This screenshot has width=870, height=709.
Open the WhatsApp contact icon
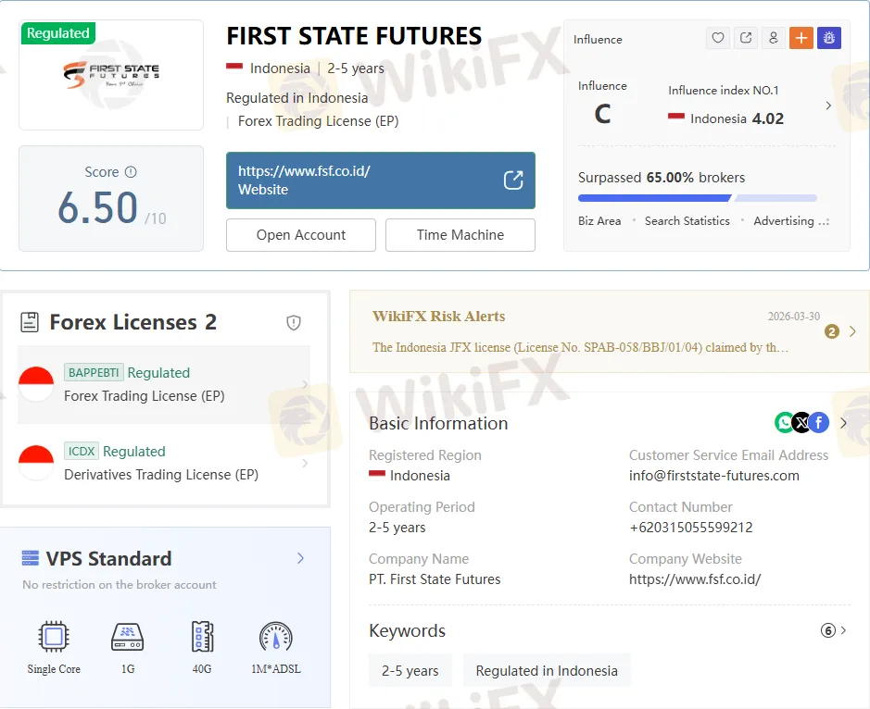tap(785, 423)
